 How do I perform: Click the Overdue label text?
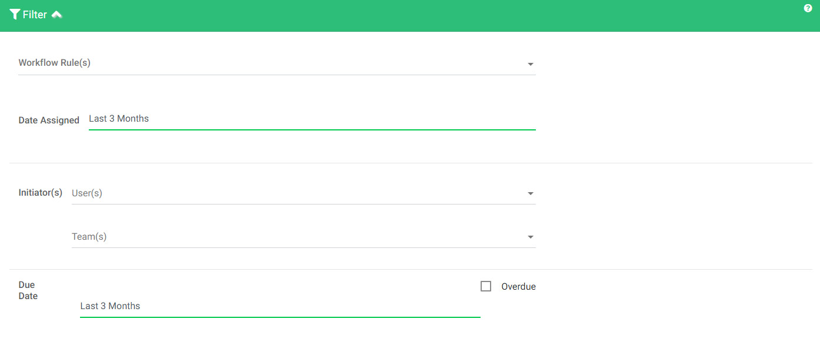518,286
